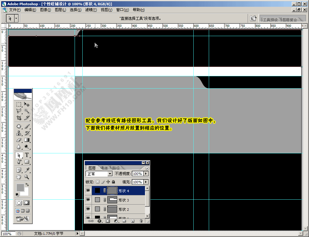Toggle lock all padlock
The height and width of the screenshot is (237, 309).
[x=113, y=182]
